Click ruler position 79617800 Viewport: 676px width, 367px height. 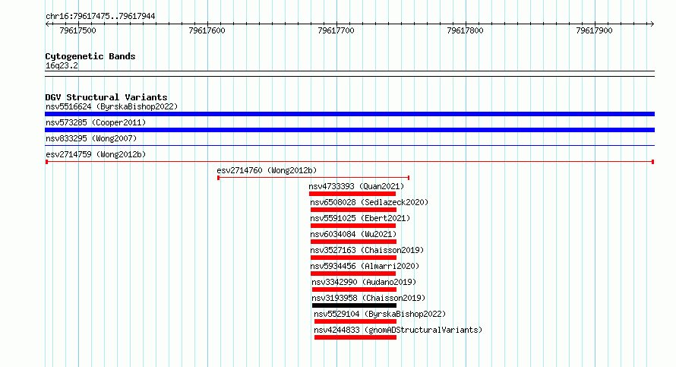click(x=465, y=30)
